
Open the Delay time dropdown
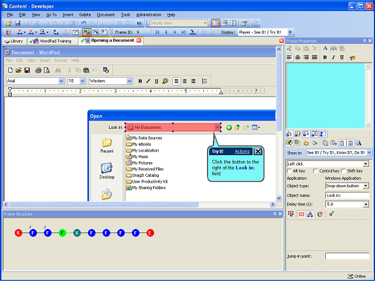pyautogui.click(x=366, y=204)
